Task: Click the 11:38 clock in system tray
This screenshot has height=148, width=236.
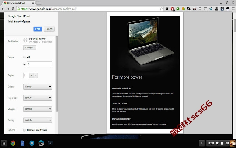Action: click(211, 143)
